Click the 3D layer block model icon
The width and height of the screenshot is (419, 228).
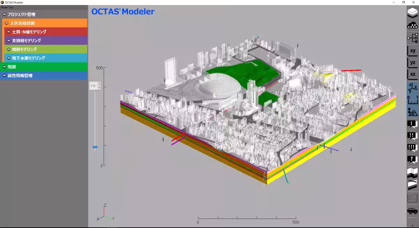[412, 13]
